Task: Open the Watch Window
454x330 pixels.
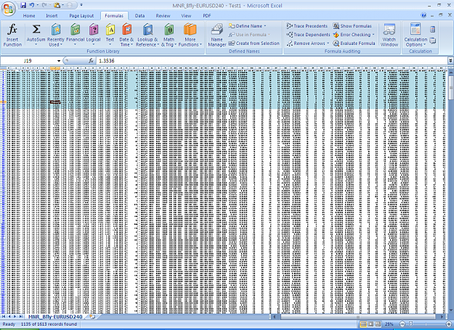Action: coord(389,35)
